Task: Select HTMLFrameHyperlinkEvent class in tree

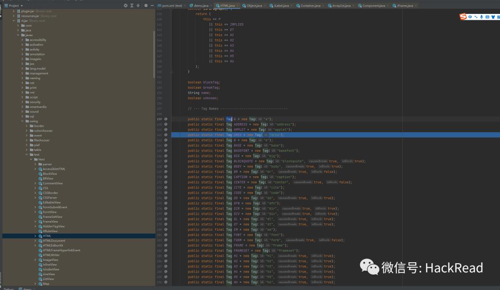Action: coord(62,250)
